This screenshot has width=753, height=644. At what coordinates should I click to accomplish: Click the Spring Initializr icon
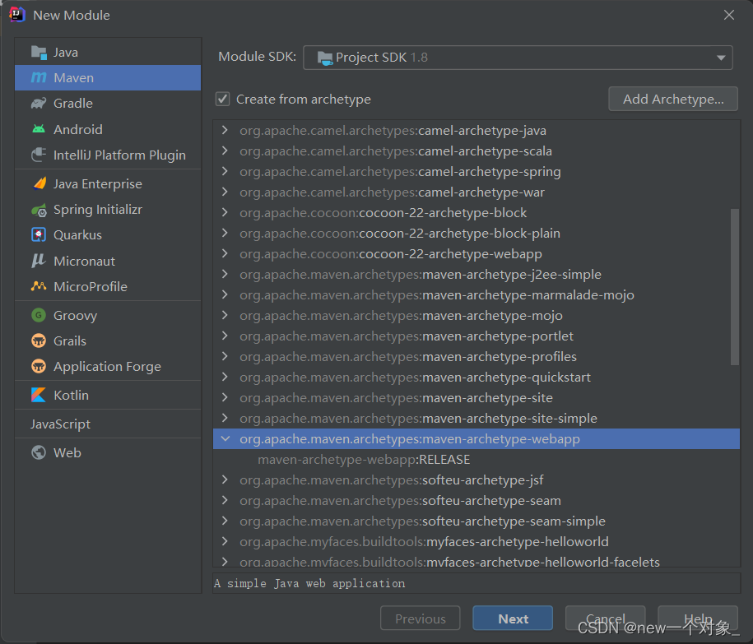(x=39, y=210)
